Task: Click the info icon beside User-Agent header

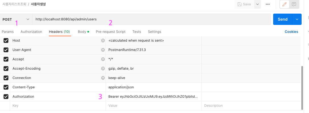Action: coord(103,50)
